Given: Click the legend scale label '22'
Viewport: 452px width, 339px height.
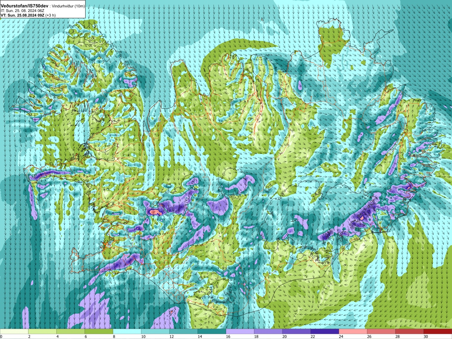Looking at the screenshot, I should (x=313, y=337).
